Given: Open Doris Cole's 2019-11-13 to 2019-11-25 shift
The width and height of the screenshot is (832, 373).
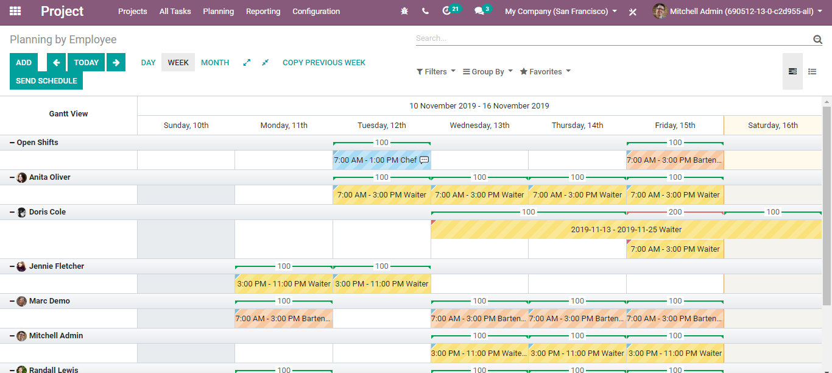Looking at the screenshot, I should point(626,229).
